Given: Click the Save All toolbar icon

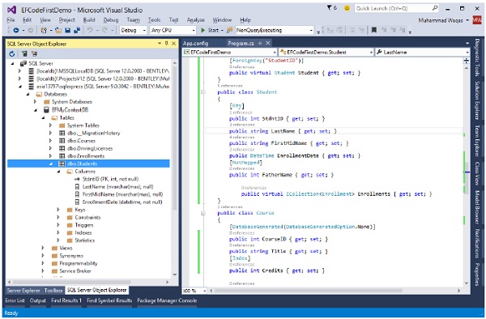Looking at the screenshot, I should pyautogui.click(x=77, y=30).
